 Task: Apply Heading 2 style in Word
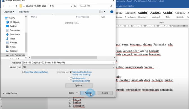point(155,15)
